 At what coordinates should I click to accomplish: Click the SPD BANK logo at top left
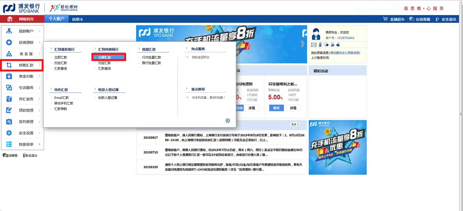tap(21, 8)
